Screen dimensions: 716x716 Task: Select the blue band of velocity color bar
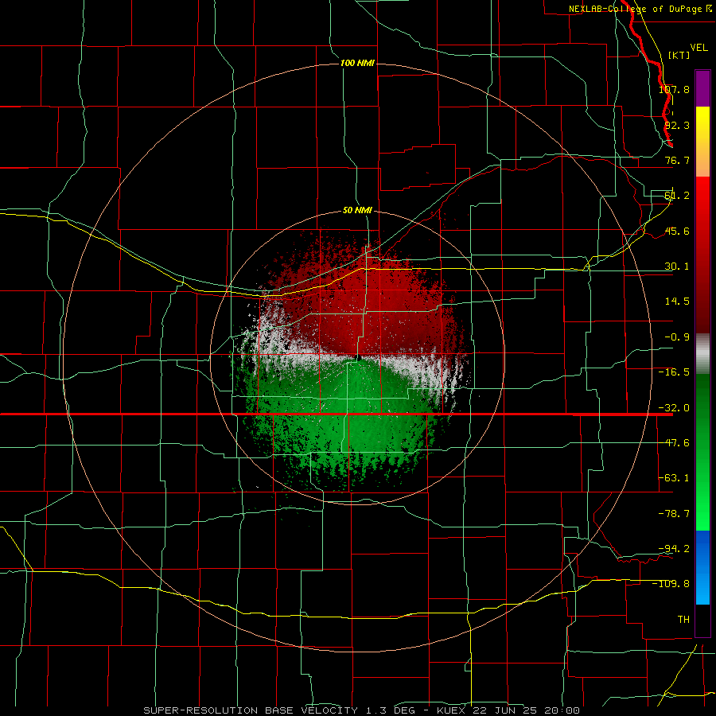tap(702, 567)
